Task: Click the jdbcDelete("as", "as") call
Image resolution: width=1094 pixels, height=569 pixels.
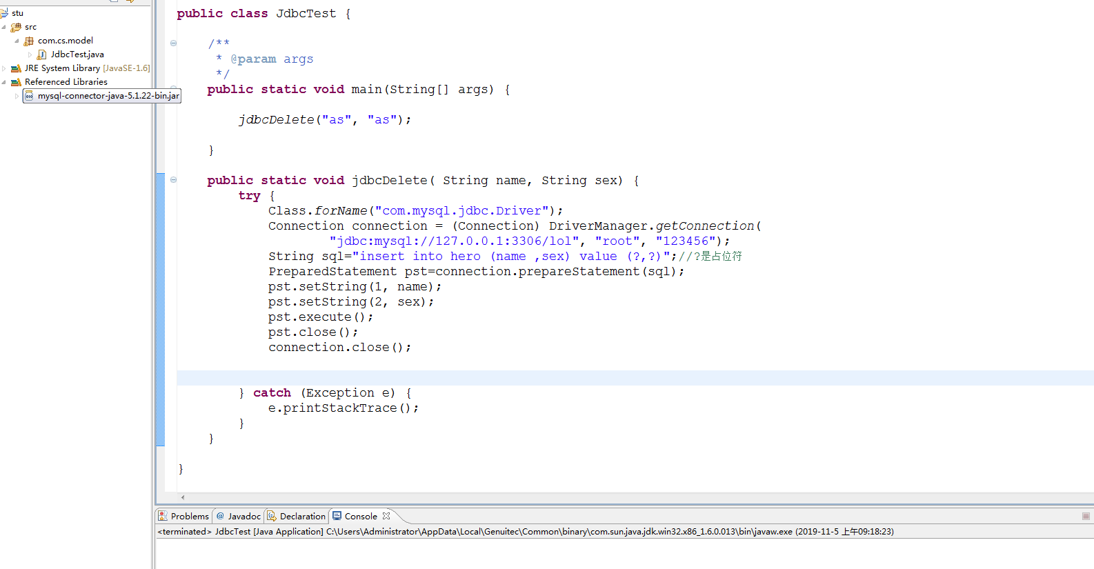Action: 325,120
